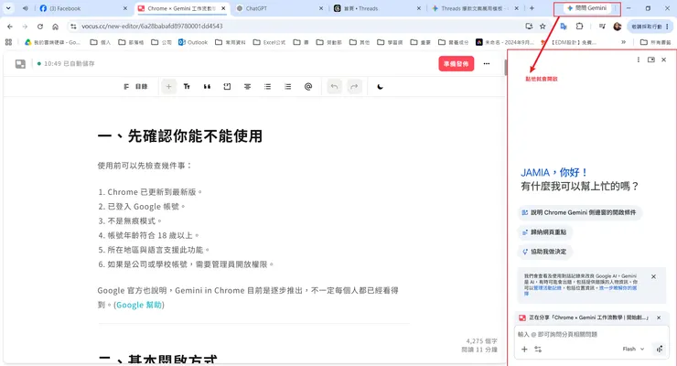This screenshot has height=366, width=677.
Task: Select the numbered list icon
Action: point(287,87)
